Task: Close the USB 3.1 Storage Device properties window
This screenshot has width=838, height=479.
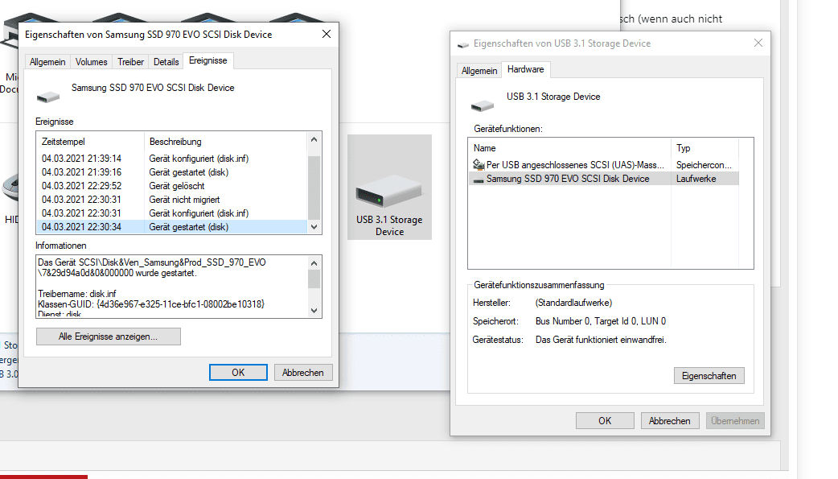Action: pos(758,43)
